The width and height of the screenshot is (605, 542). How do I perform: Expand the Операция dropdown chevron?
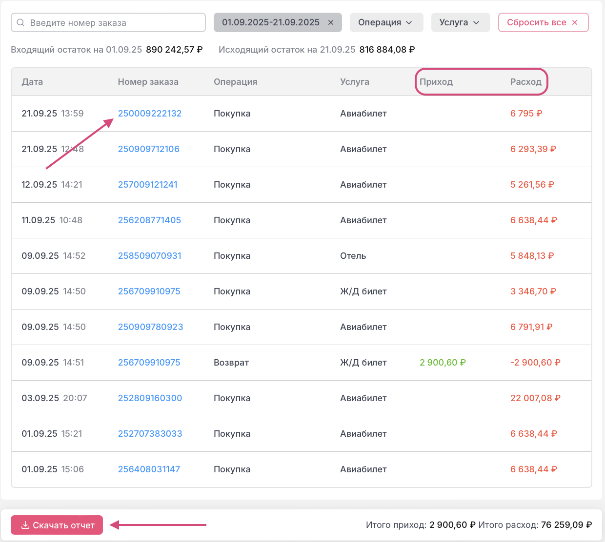point(409,22)
